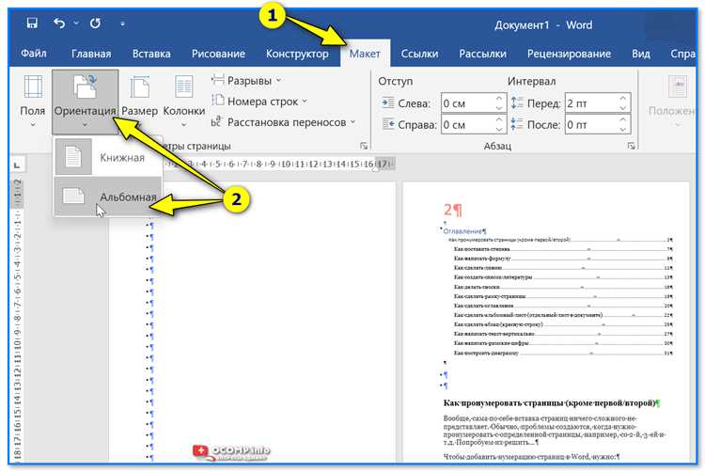Decrease the Справа indent value
The width and height of the screenshot is (705, 472).
(499, 130)
